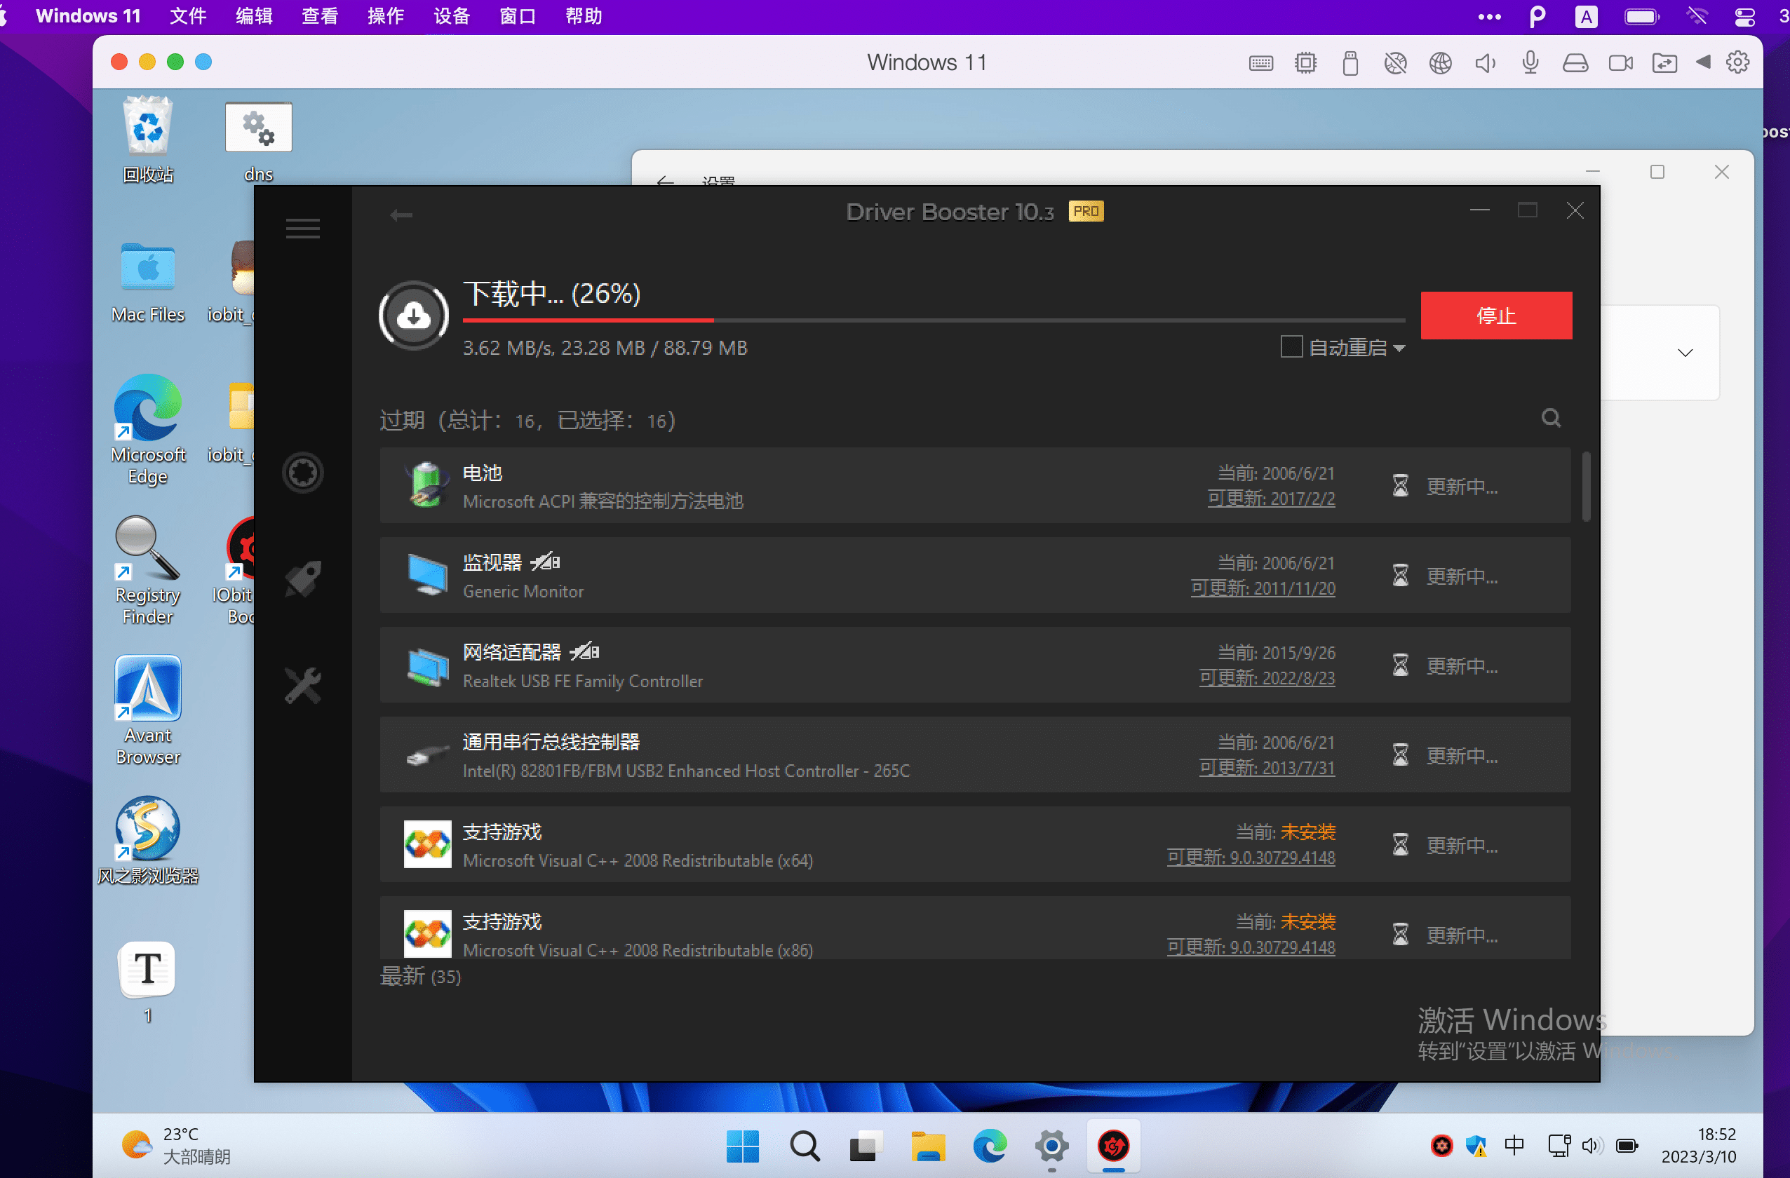Image resolution: width=1790 pixels, height=1178 pixels.
Task: Launch 风之影浏览器 desktop shortcut
Action: (x=147, y=841)
